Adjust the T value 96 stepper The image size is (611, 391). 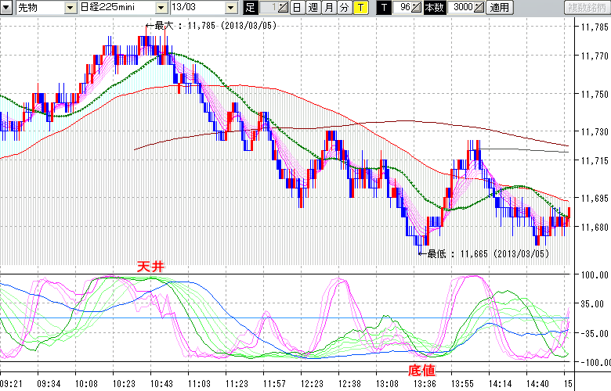[417, 8]
